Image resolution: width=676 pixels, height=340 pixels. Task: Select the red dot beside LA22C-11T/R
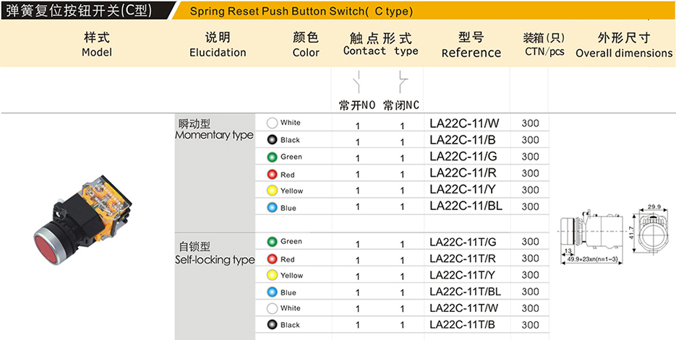click(272, 259)
